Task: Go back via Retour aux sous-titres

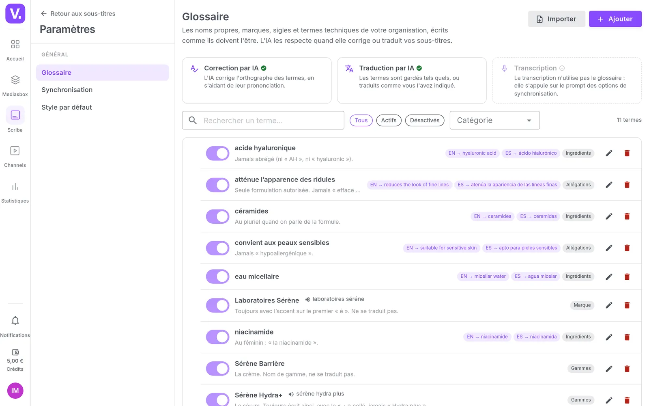Action: tap(78, 14)
